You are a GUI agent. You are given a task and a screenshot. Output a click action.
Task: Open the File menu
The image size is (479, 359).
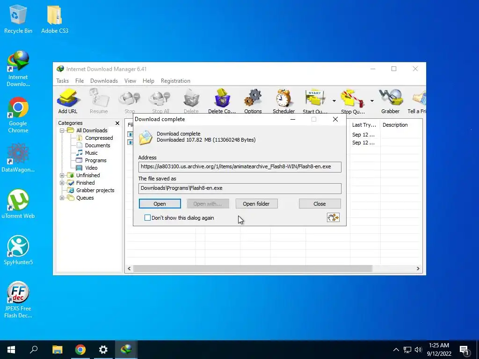tap(80, 81)
